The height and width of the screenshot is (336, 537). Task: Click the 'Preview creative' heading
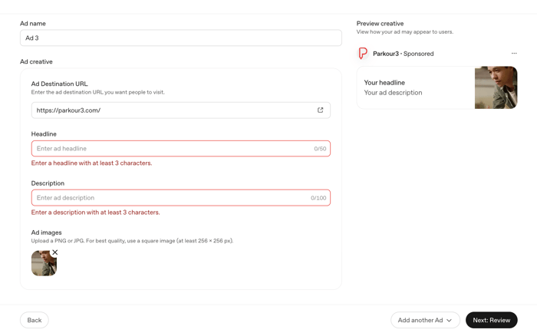coord(380,24)
